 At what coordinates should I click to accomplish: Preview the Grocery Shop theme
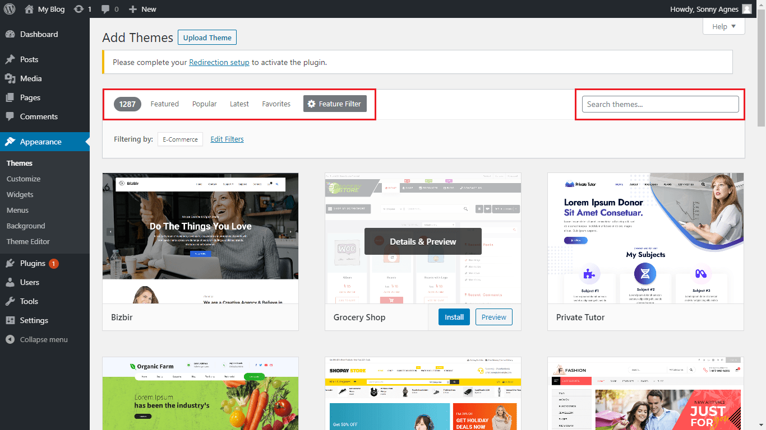pyautogui.click(x=494, y=317)
